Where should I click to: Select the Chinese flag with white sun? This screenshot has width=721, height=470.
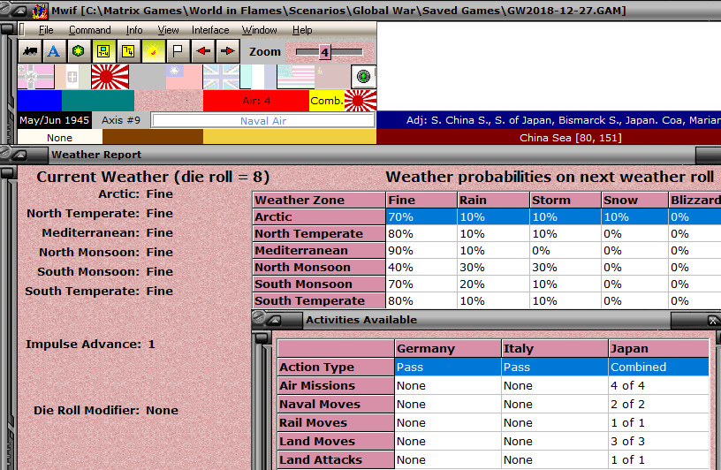pyautogui.click(x=184, y=77)
